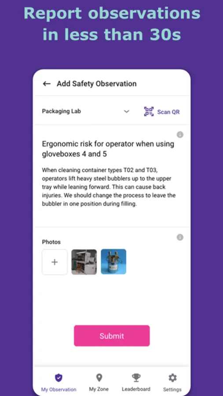Select the Add Safety Observation header title
The width and height of the screenshot is (223, 396).
[97, 84]
